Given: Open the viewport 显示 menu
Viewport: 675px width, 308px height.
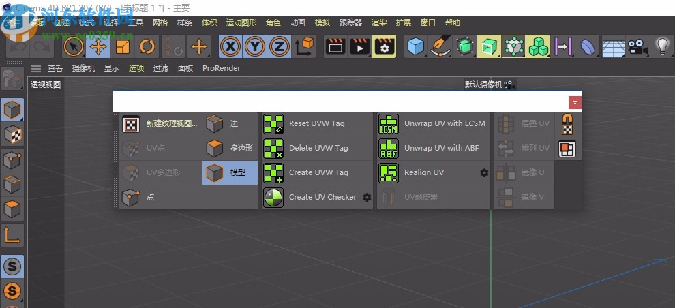Looking at the screenshot, I should click(x=112, y=68).
